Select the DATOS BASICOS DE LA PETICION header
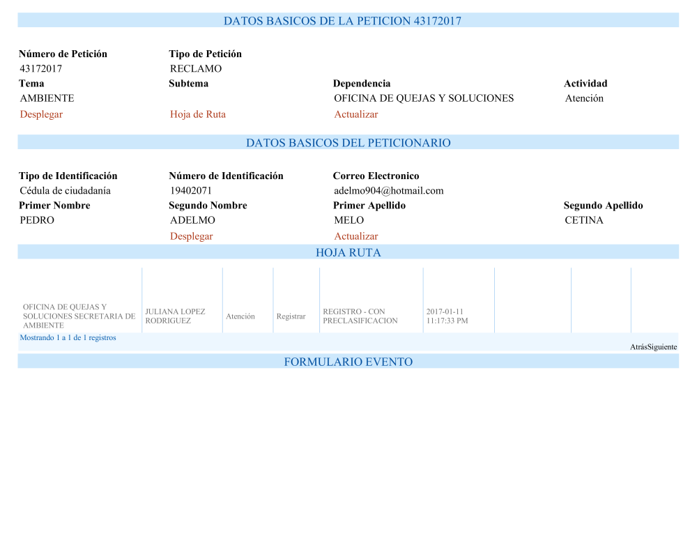Viewport: 697px width, 538px height. [x=342, y=21]
